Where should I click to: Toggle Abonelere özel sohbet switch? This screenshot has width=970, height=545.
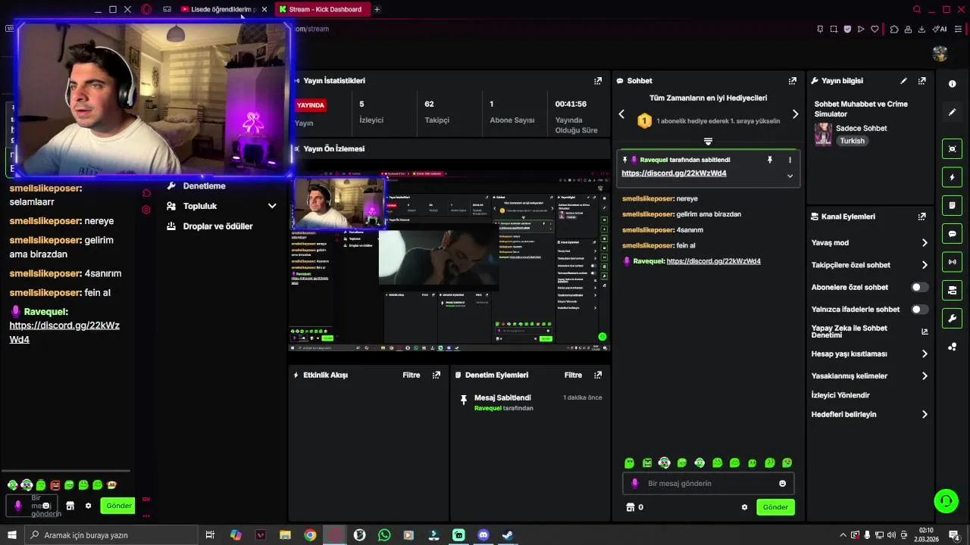pos(919,288)
